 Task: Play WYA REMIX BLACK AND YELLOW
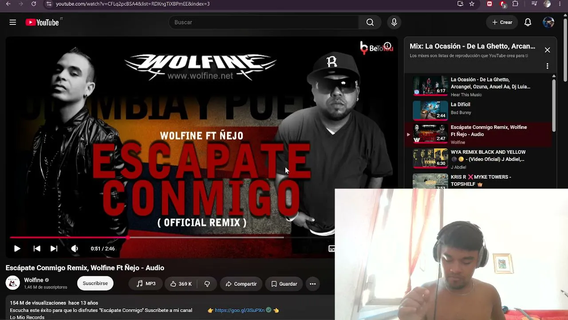click(488, 156)
